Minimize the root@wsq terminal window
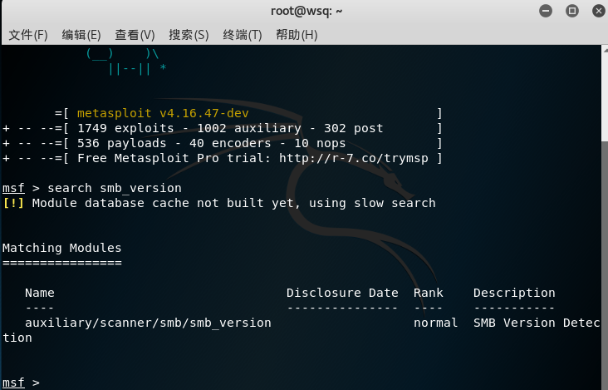This screenshot has width=608, height=390. pos(546,11)
